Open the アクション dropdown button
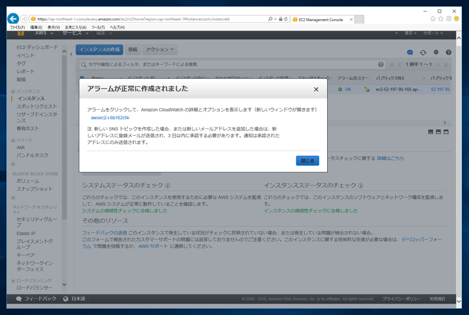 tap(160, 50)
